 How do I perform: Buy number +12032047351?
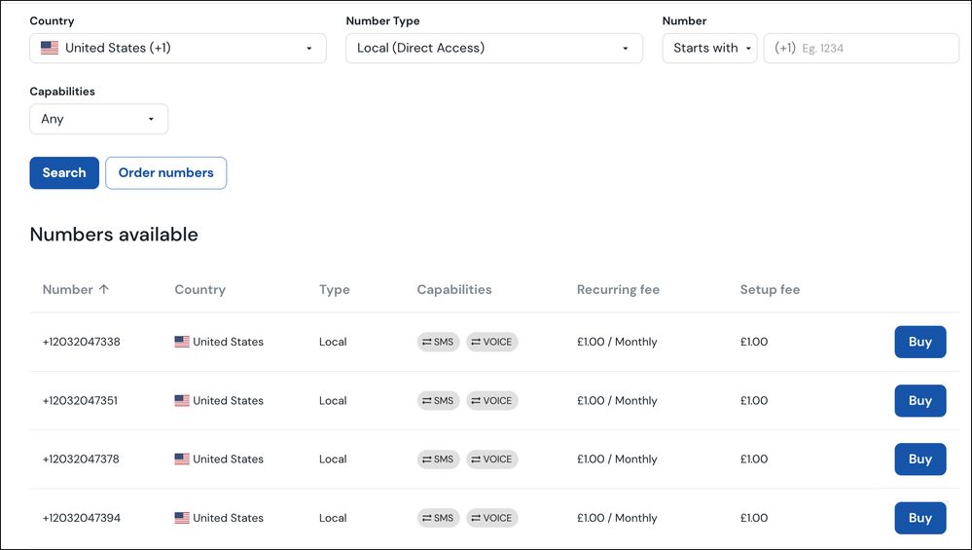[919, 400]
